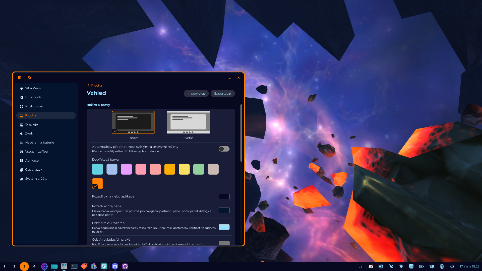Open the terminal from the taskbar
Screen dimensions: 482x271
pos(74,266)
